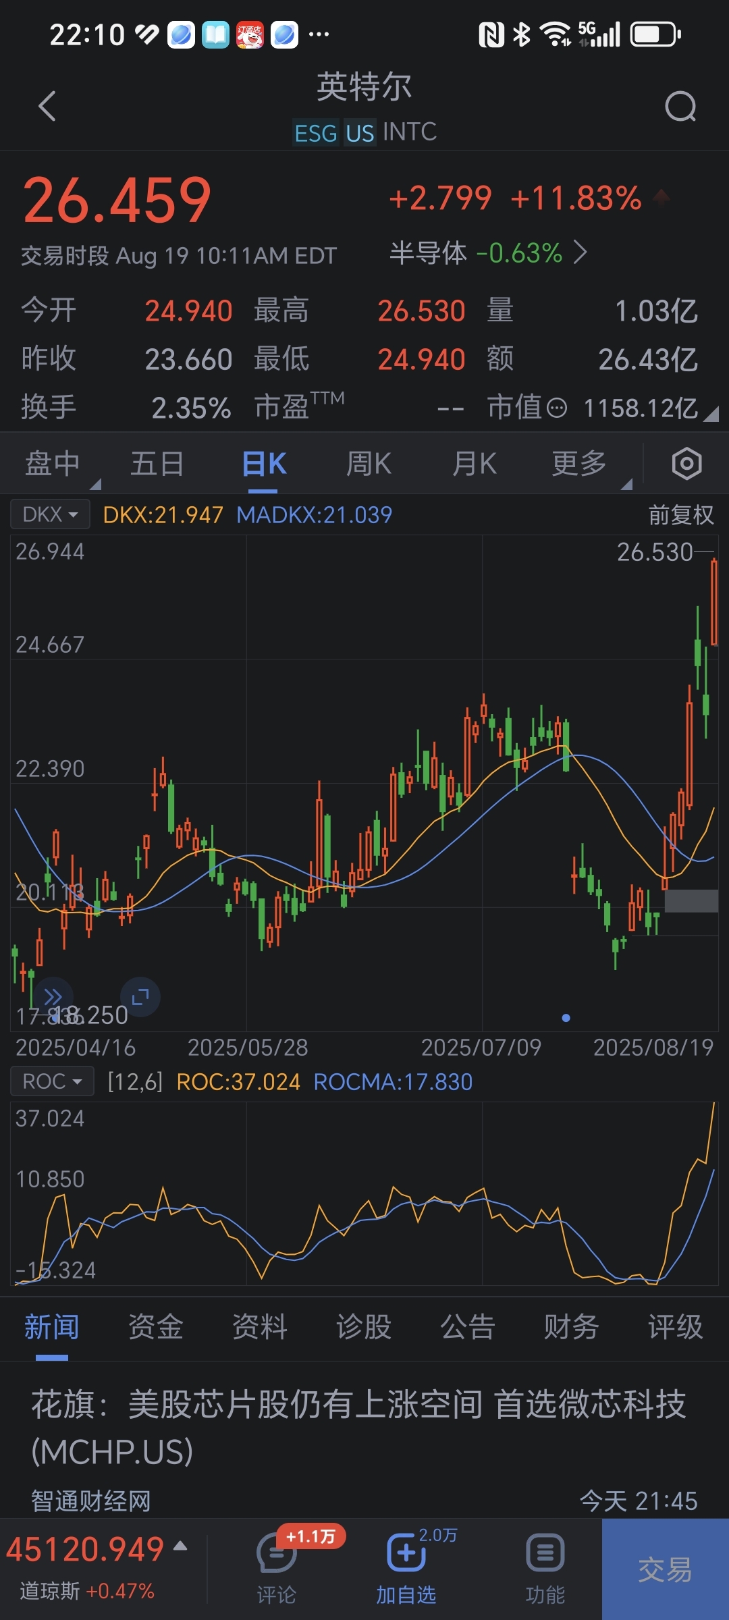Switch to 月K chart tab
This screenshot has height=1620, width=729.
pos(475,464)
